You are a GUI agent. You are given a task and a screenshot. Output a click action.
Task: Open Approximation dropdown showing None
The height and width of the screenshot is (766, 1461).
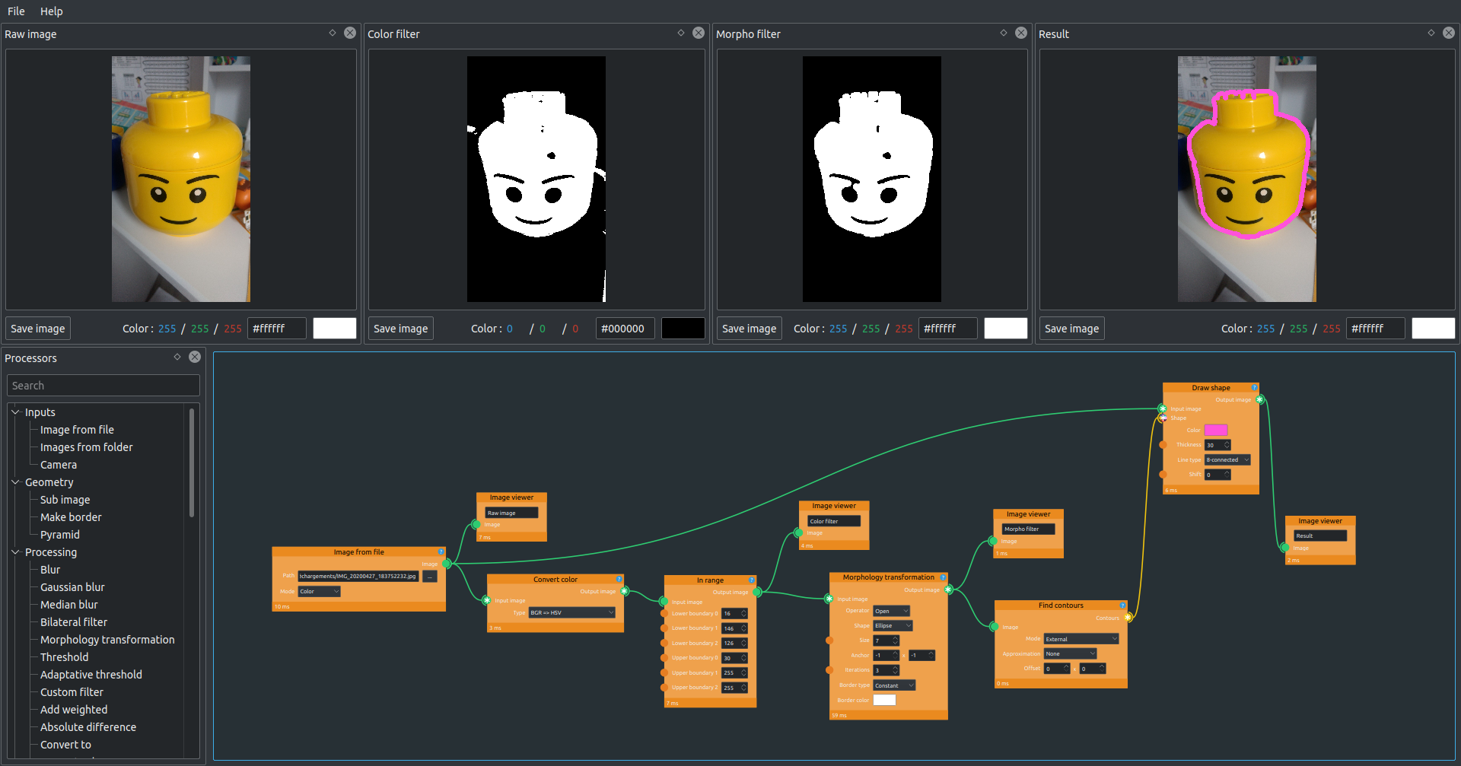point(1070,653)
